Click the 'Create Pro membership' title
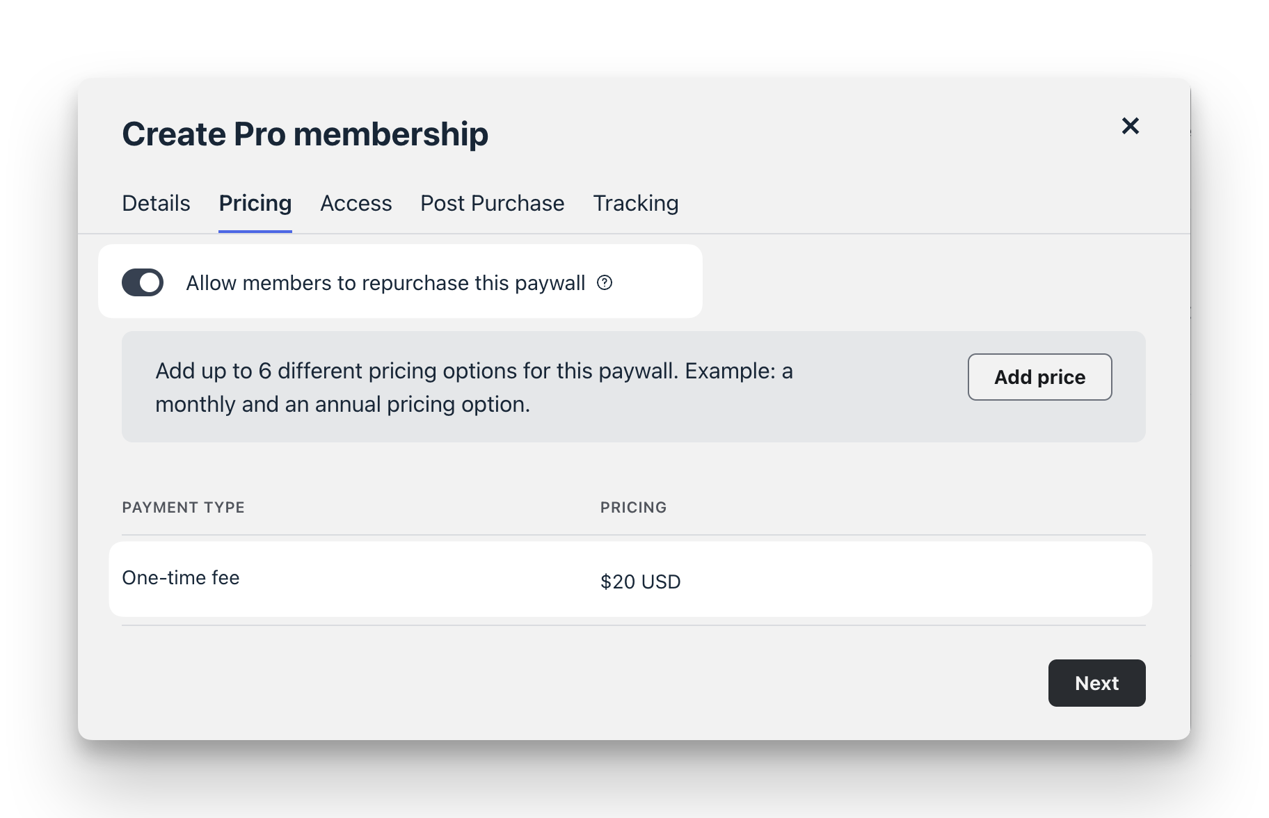Image resolution: width=1269 pixels, height=818 pixels. click(305, 134)
